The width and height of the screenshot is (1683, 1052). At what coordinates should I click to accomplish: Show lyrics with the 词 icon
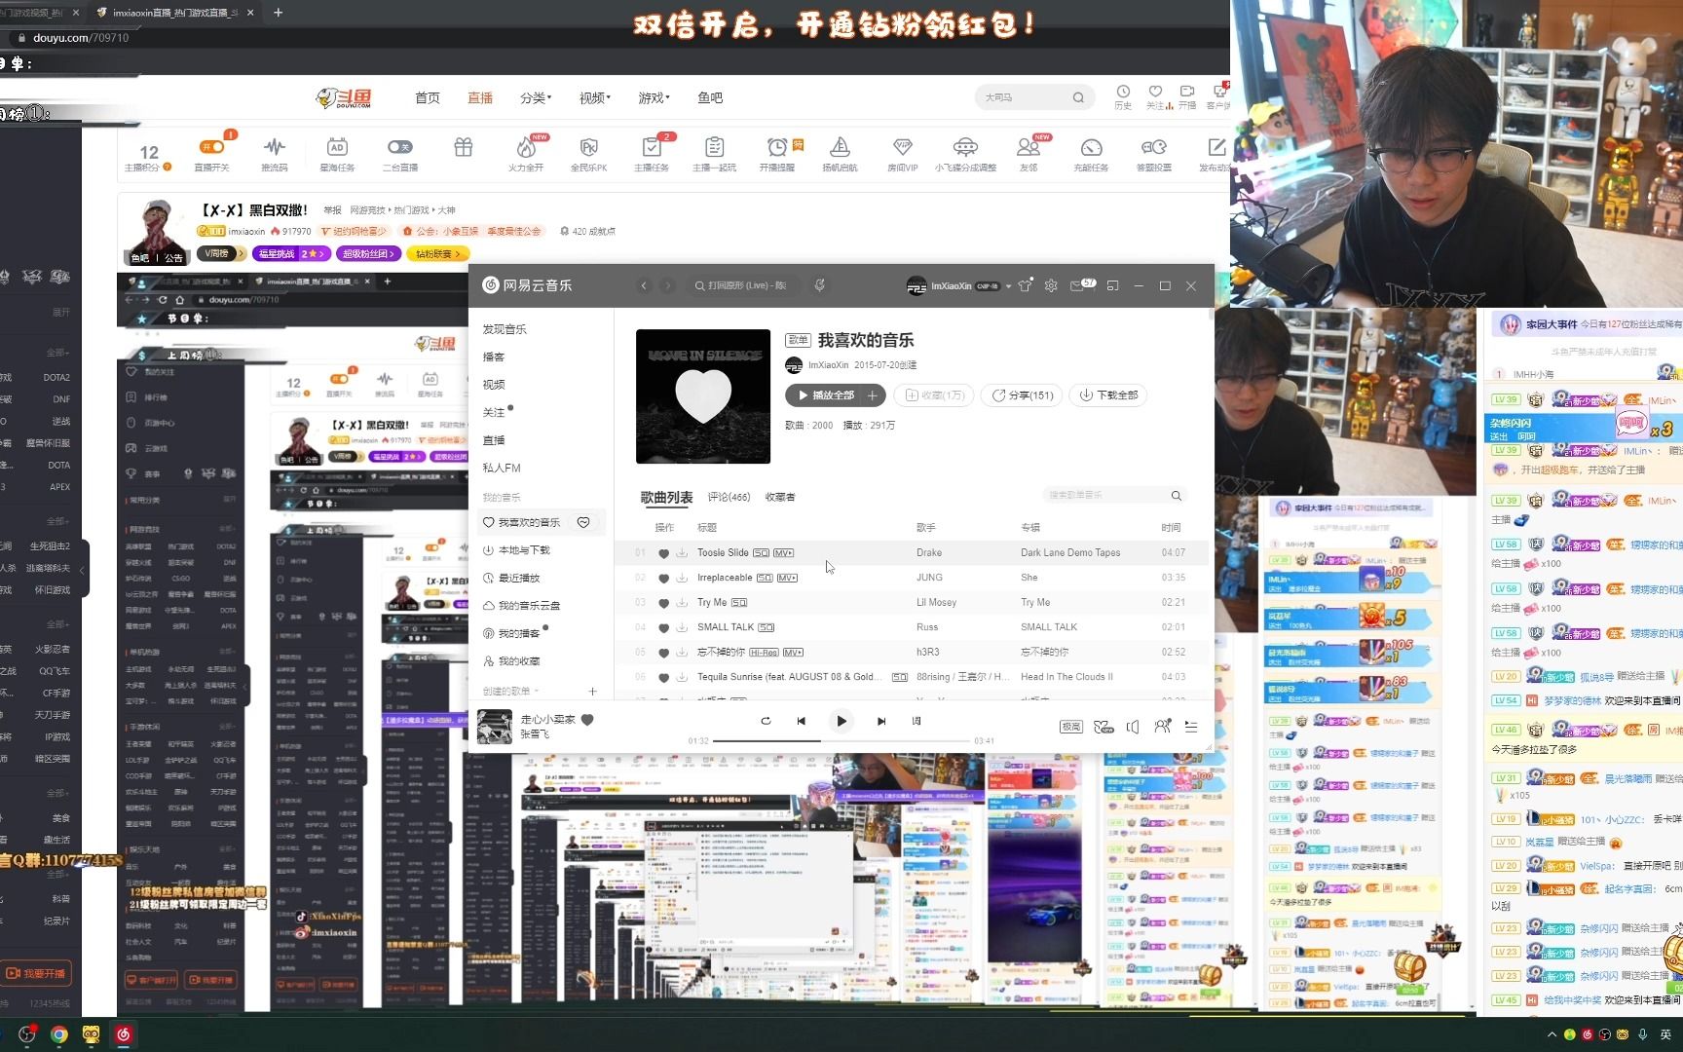(916, 721)
